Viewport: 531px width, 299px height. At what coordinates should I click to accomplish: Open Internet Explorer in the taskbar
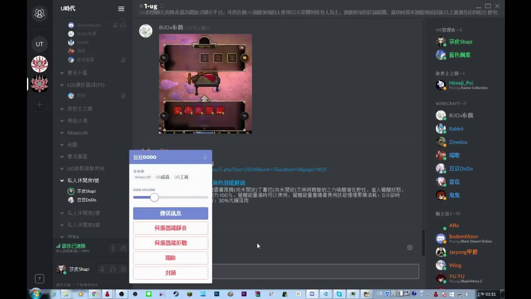point(53,294)
